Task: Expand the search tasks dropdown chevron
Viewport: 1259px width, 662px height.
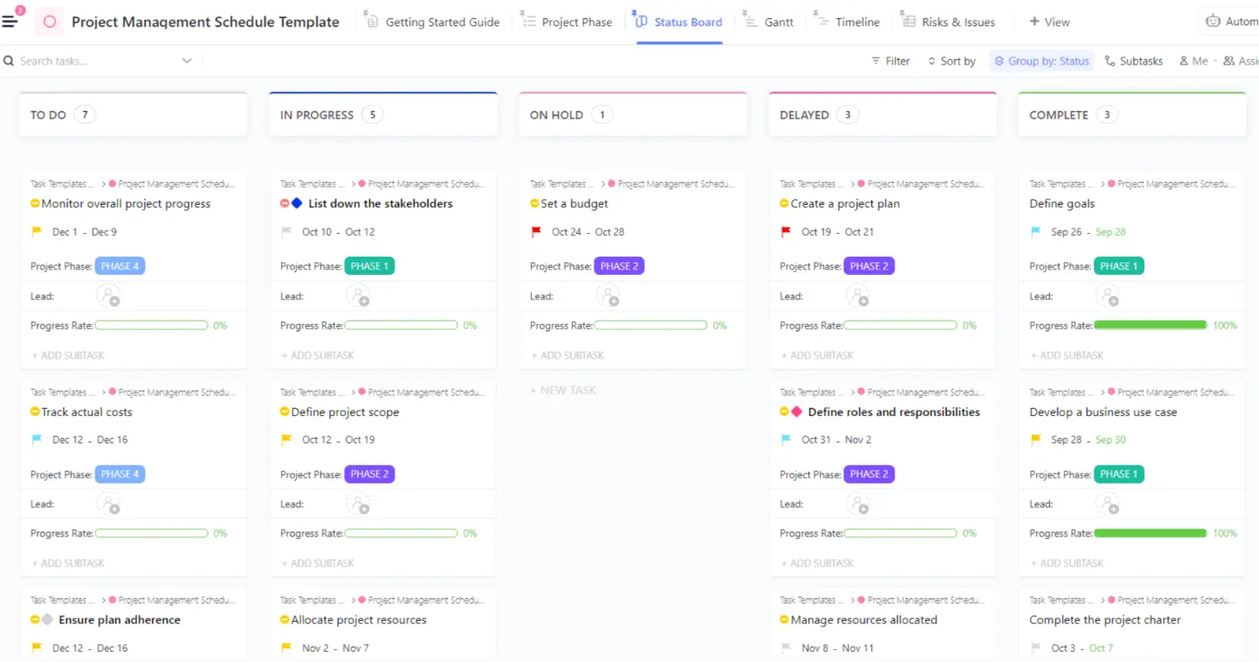Action: click(188, 61)
